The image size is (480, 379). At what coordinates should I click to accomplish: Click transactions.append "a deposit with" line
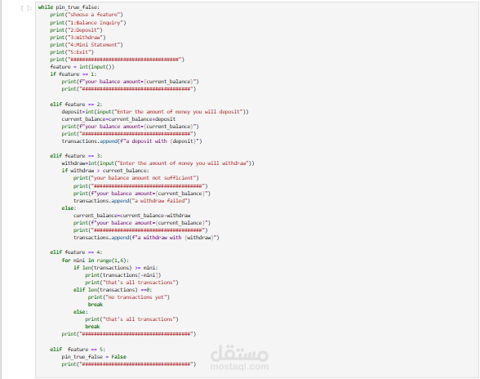tap(131, 141)
